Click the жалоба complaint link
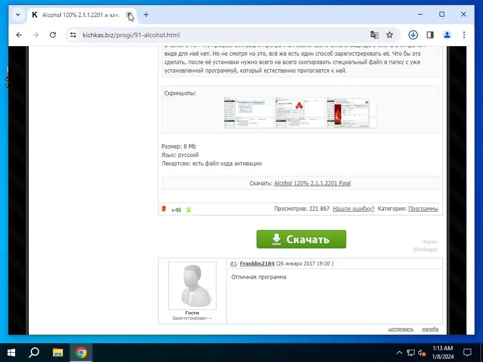The image size is (483, 362). pos(430,329)
